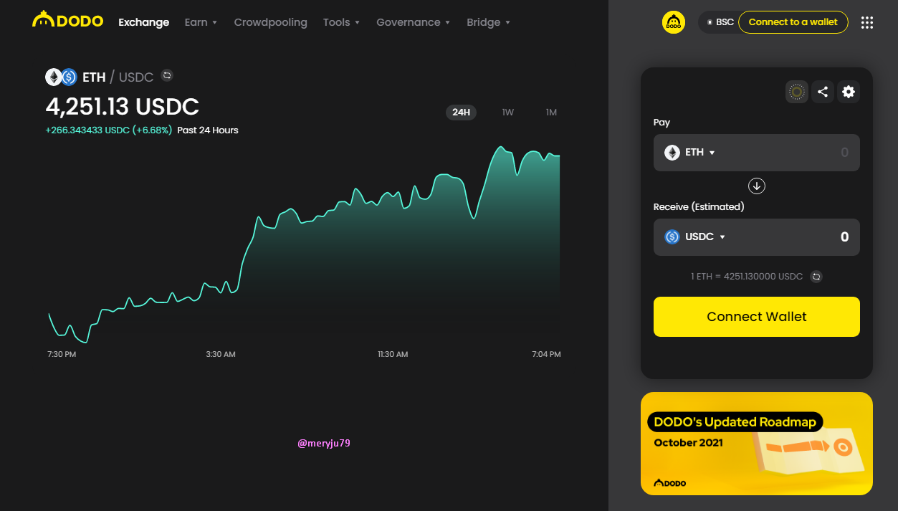898x511 pixels.
Task: Click the yellow Connect Wallet button
Action: pos(757,317)
